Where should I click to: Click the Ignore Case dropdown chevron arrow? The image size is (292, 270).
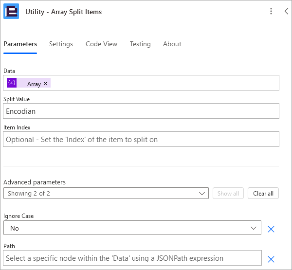(253, 228)
